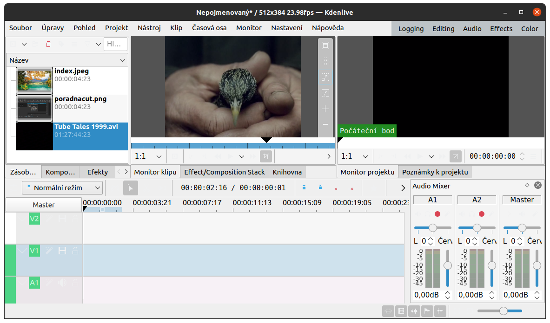Select the selection arrow tool in the timeline toolbar
This screenshot has width=550, height=323.
[131, 188]
